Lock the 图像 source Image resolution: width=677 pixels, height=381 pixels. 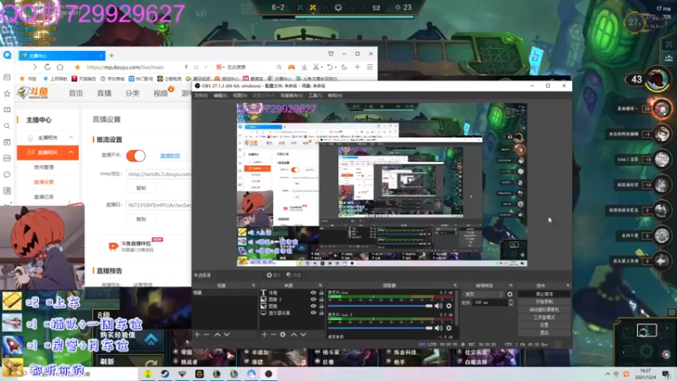click(x=322, y=306)
